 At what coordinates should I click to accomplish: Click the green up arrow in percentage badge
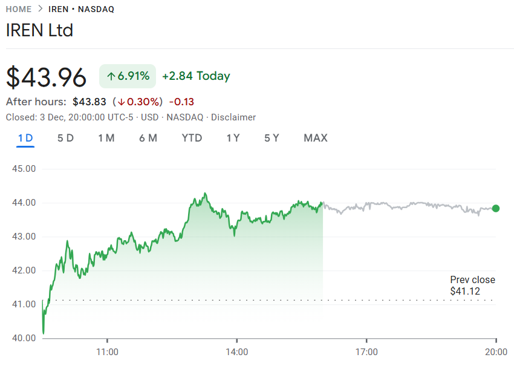(111, 76)
